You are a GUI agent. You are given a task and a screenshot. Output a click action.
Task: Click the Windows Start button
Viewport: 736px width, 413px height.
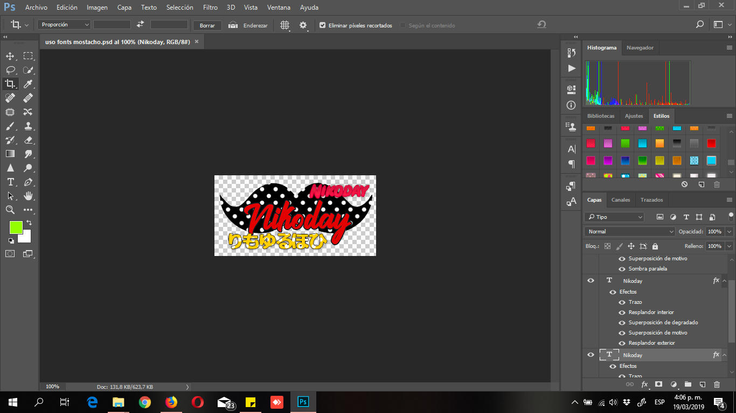click(x=13, y=402)
